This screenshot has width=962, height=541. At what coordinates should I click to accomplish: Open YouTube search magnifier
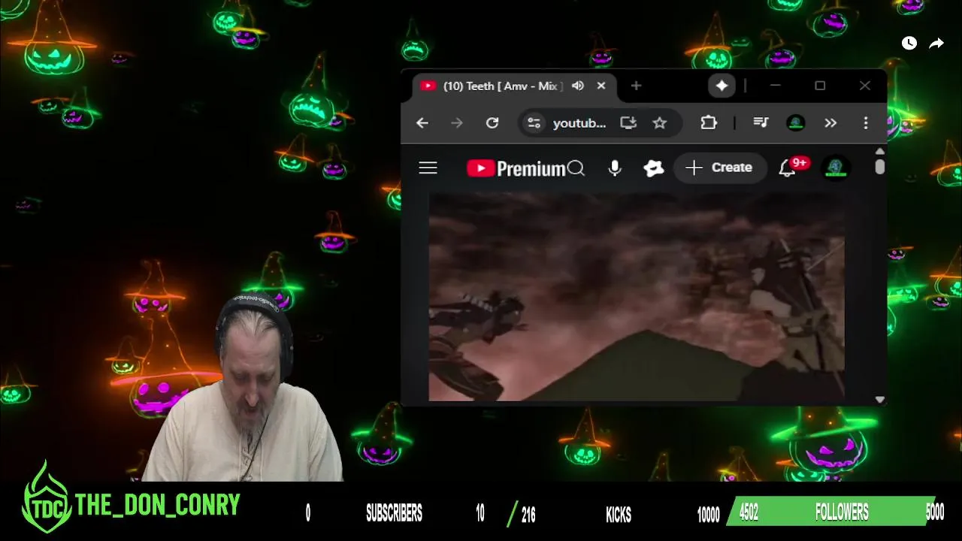coord(576,168)
